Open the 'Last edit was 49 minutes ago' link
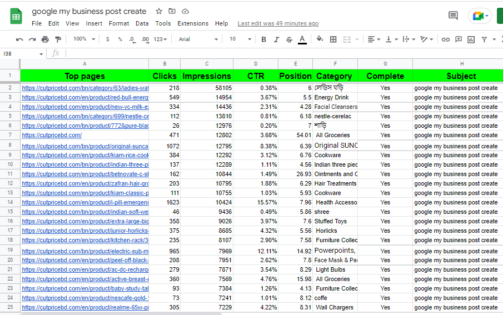 278,23
